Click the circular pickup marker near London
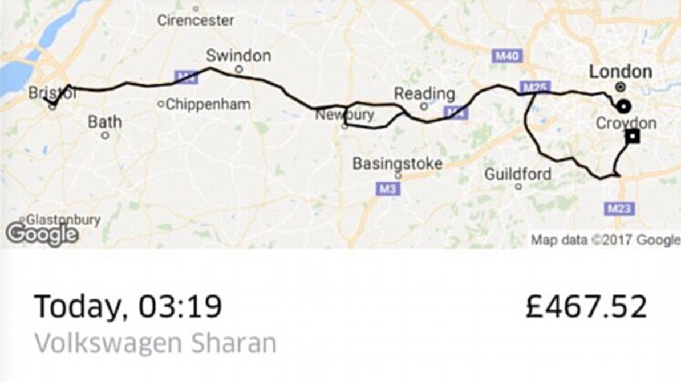Viewport: 681px width, 382px height. [625, 106]
